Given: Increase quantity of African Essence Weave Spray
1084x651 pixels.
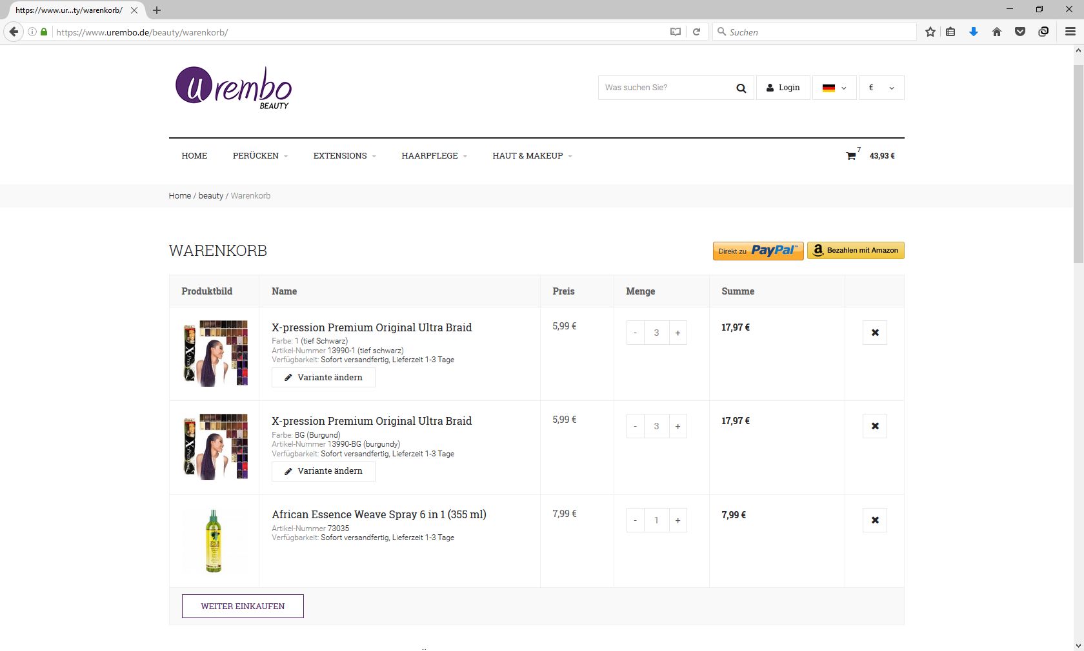Looking at the screenshot, I should click(677, 520).
